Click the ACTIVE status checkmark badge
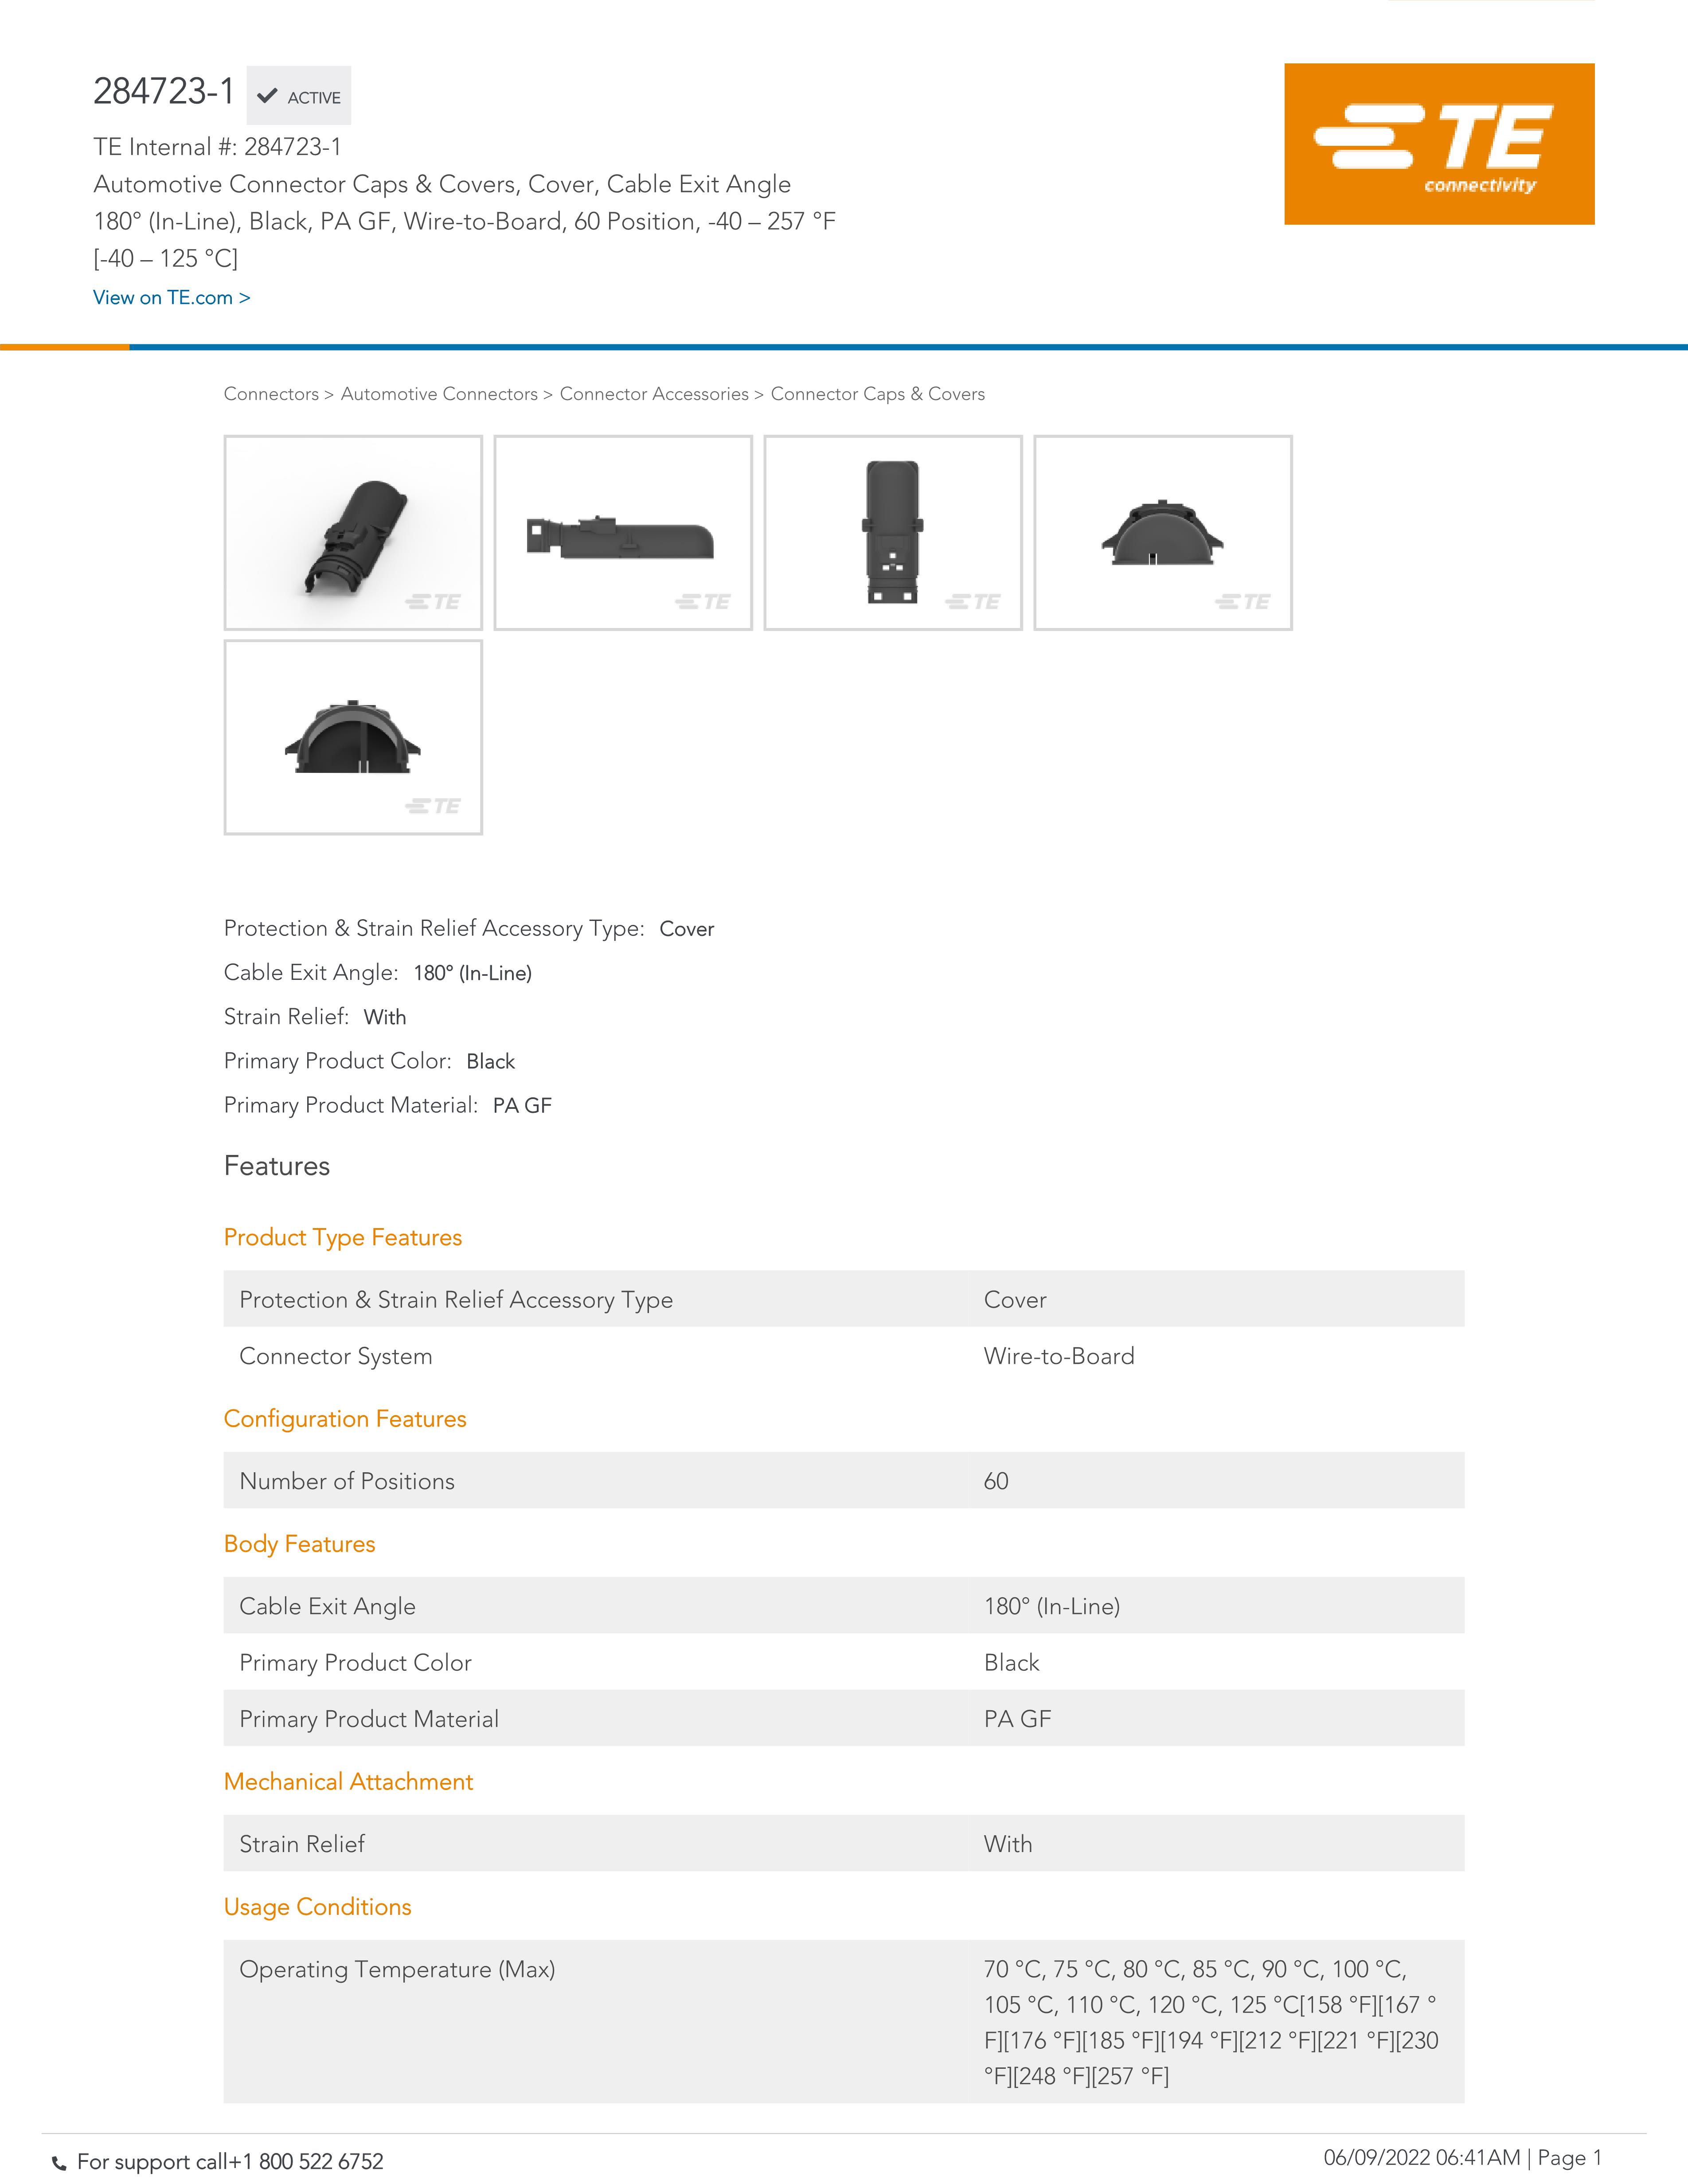 tap(299, 96)
